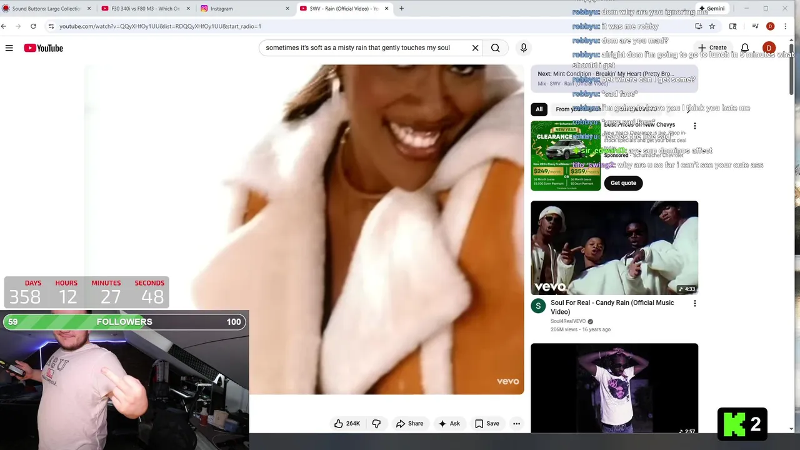Show more filter chips with the arrow
Viewport: 800px width, 450px height.
[689, 109]
